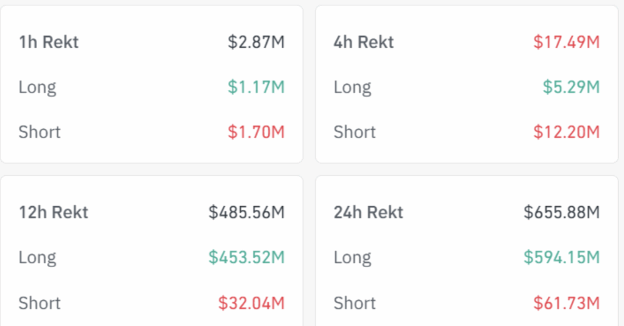The width and height of the screenshot is (624, 326).
Task: Click the 12h Rekt heading
Action: 54,212
